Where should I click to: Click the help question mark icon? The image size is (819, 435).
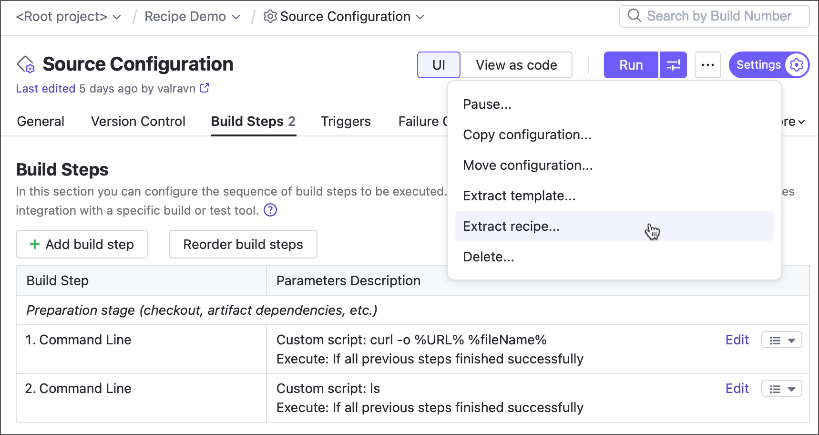(270, 210)
